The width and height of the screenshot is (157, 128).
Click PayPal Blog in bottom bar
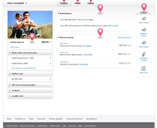pyautogui.click(x=42, y=126)
